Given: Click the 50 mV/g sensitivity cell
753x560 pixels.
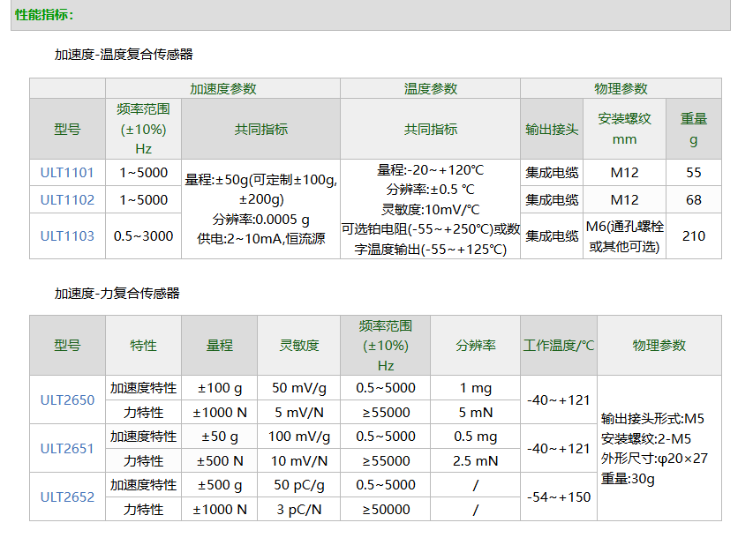Looking at the screenshot, I should (298, 388).
